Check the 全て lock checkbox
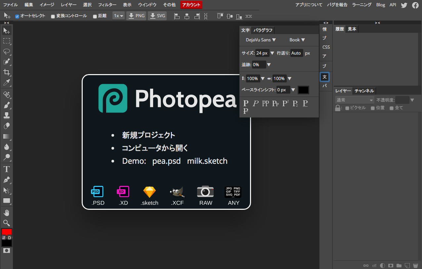Screen dimensions: 422x269 pyautogui.click(x=392, y=108)
